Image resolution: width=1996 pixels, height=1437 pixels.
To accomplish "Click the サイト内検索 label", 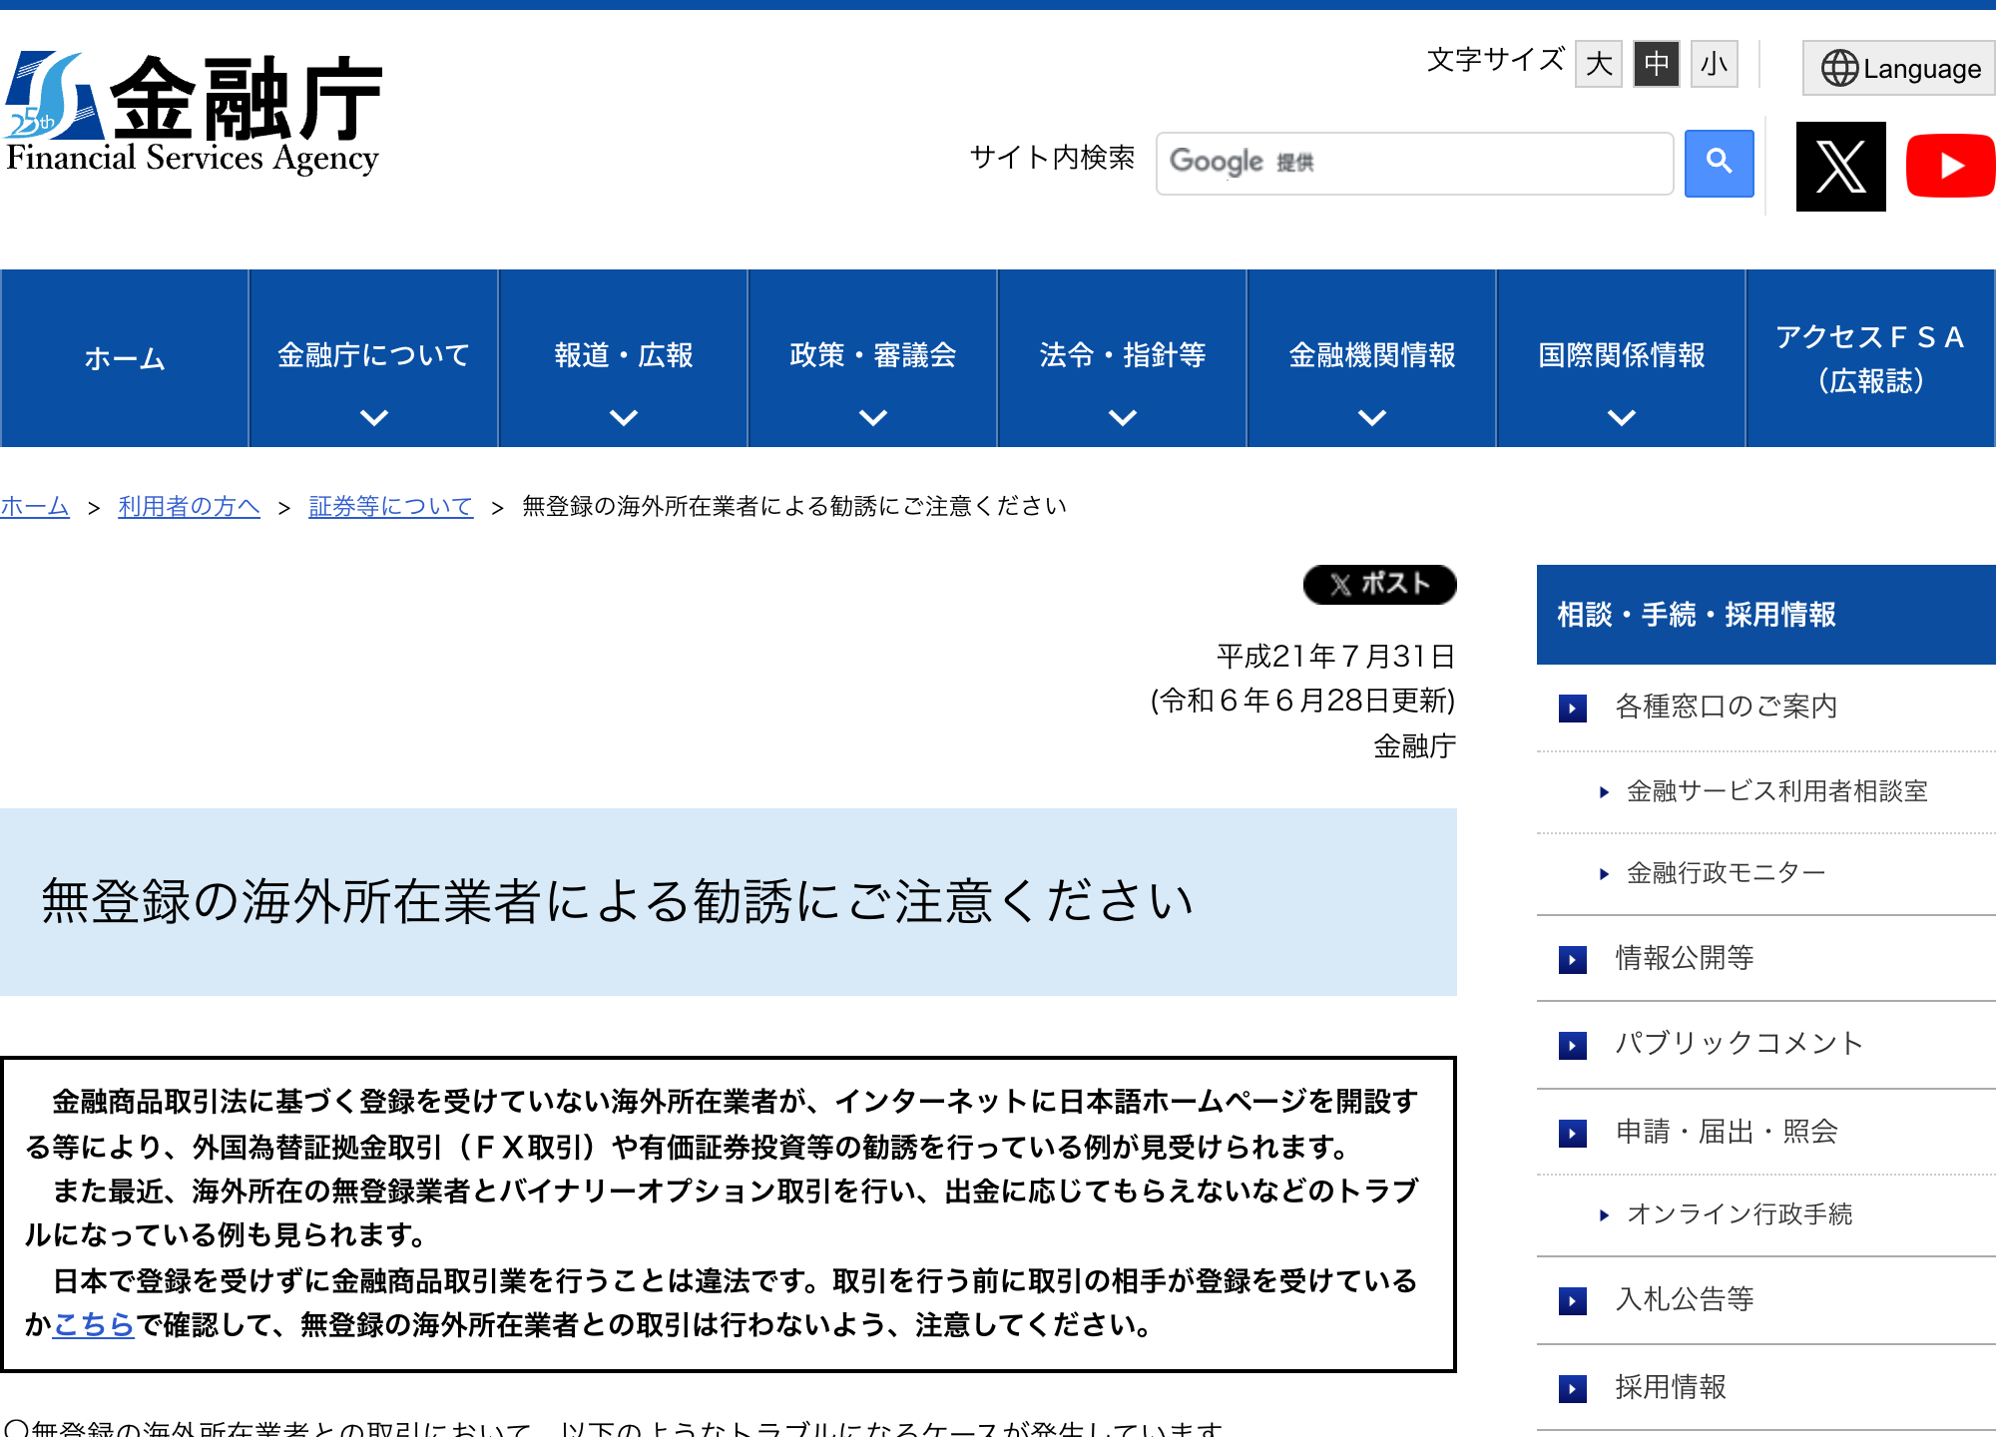I will click(x=1052, y=158).
